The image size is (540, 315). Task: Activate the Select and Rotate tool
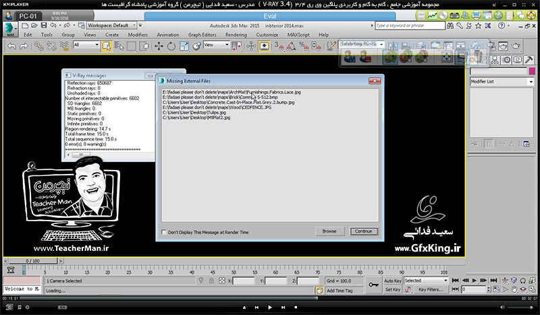(x=171, y=46)
